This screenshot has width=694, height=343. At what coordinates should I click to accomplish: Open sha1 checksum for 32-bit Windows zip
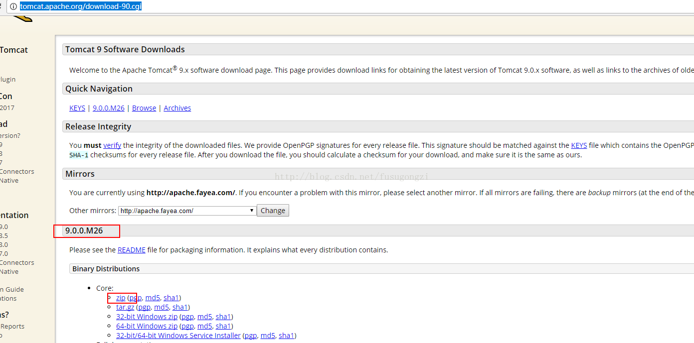[x=223, y=317]
